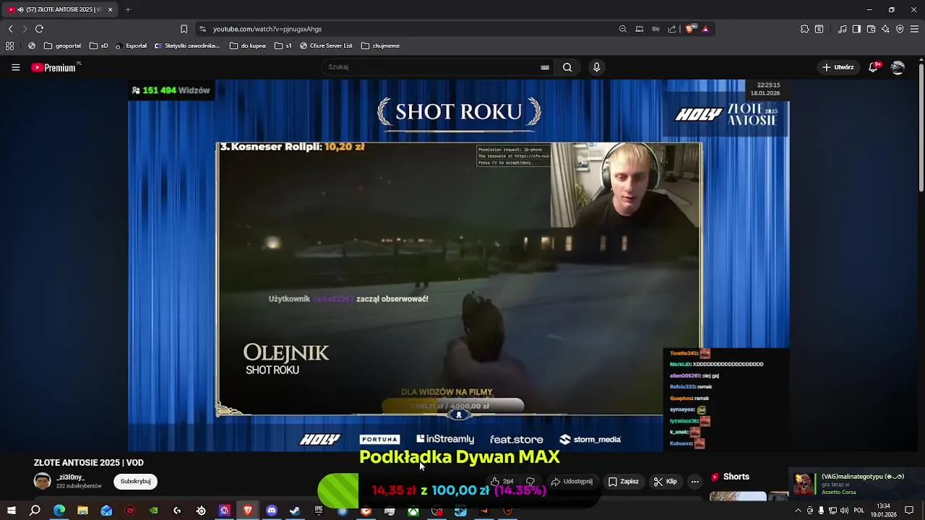Open the YouTube account avatar menu

pyautogui.click(x=898, y=67)
